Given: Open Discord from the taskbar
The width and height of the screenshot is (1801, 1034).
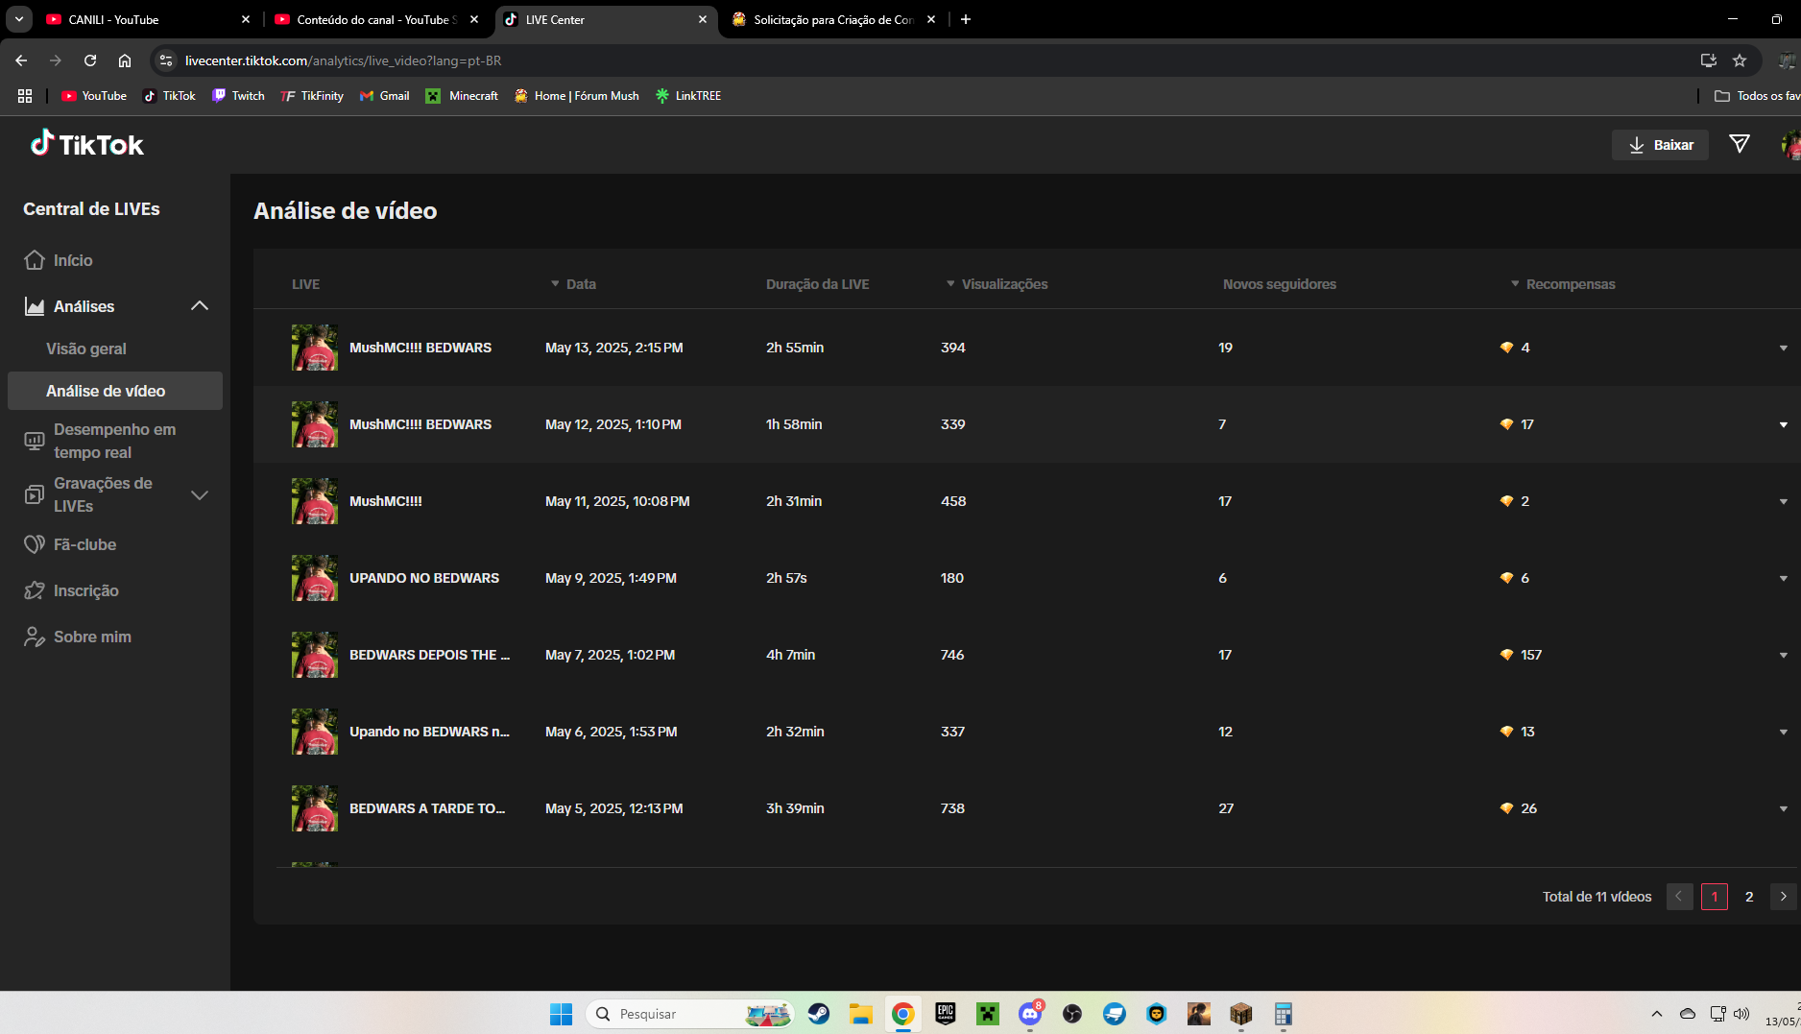Looking at the screenshot, I should pyautogui.click(x=1030, y=1014).
